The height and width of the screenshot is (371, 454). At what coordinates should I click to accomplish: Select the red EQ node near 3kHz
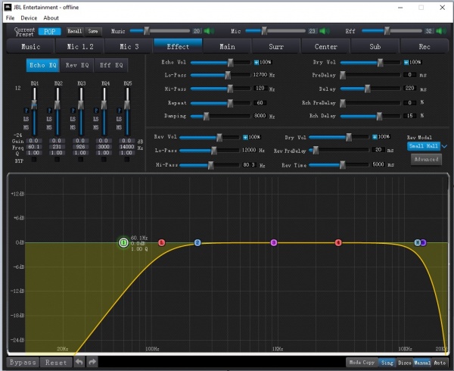338,242
